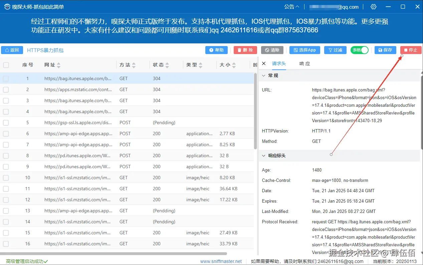Check the checkbox for row 1
The width and height of the screenshot is (423, 265).
(x=6, y=78)
